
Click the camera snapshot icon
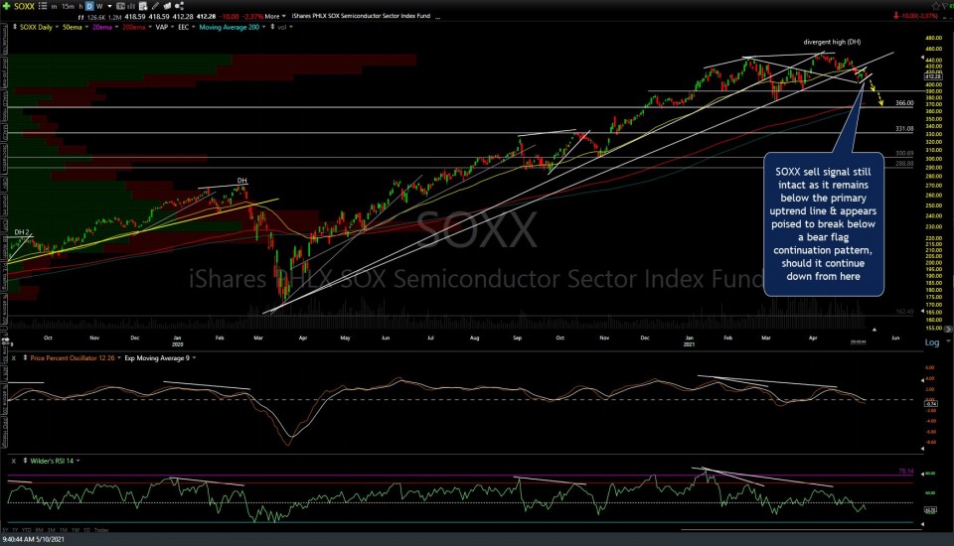coord(167,6)
